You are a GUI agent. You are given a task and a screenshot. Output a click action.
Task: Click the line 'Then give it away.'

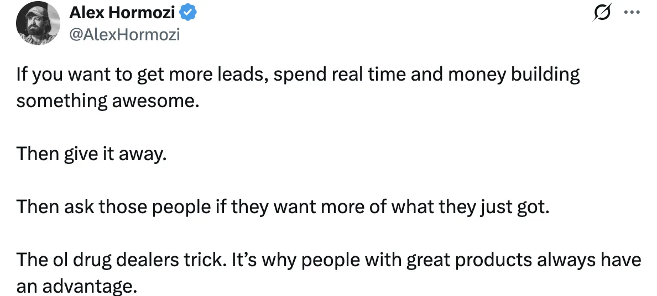tap(91, 154)
